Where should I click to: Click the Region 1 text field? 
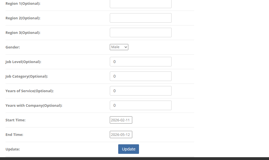click(140, 4)
